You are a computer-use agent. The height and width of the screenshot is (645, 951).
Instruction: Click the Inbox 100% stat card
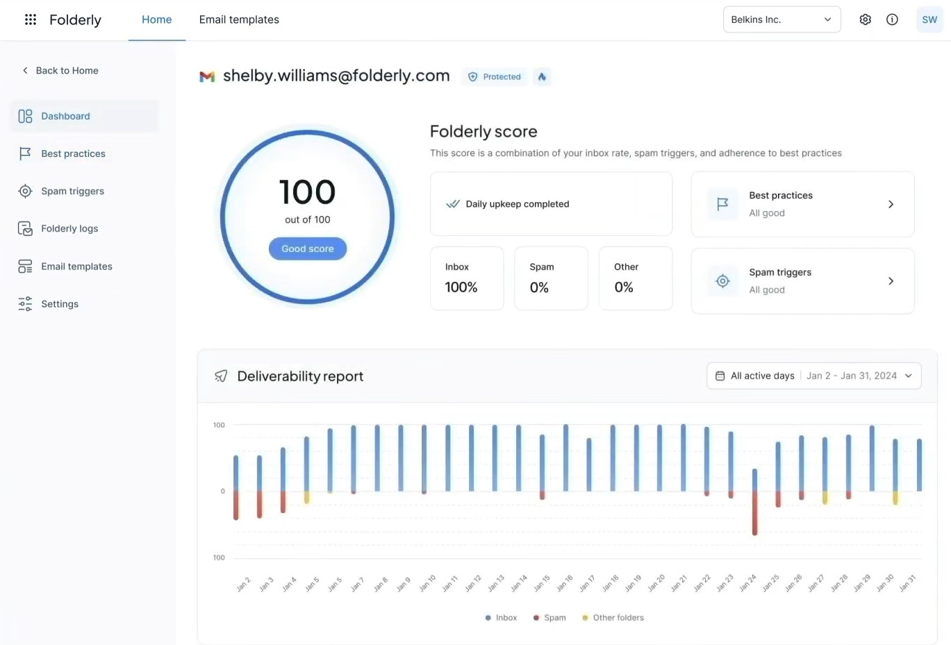click(x=467, y=278)
